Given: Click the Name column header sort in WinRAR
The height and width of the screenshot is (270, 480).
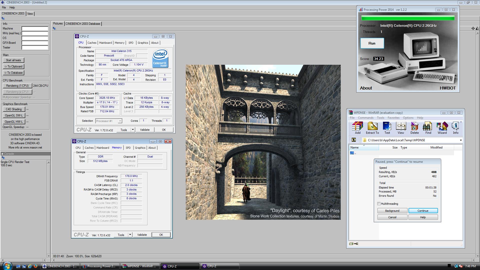Looking at the screenshot, I should [x=364, y=147].
